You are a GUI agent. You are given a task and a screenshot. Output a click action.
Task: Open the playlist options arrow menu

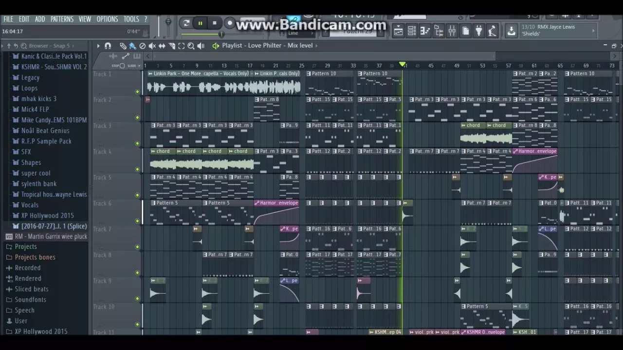(x=98, y=46)
